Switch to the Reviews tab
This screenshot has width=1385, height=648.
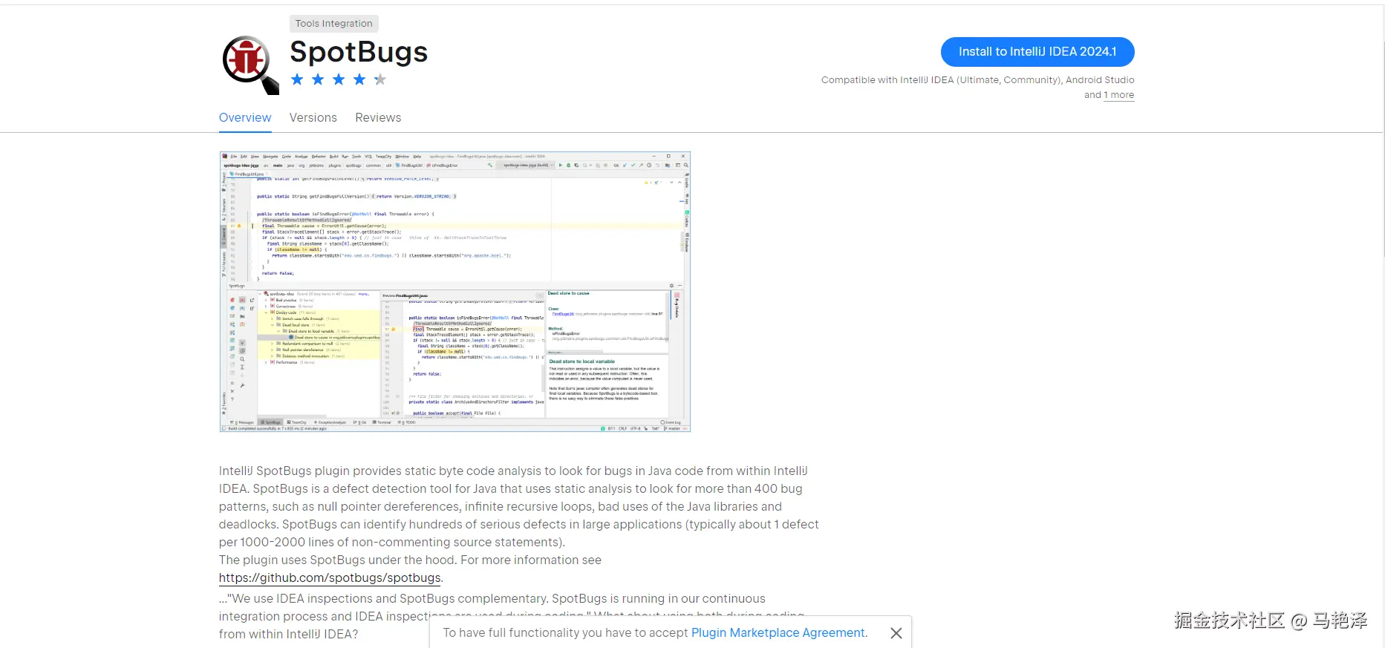[378, 117]
